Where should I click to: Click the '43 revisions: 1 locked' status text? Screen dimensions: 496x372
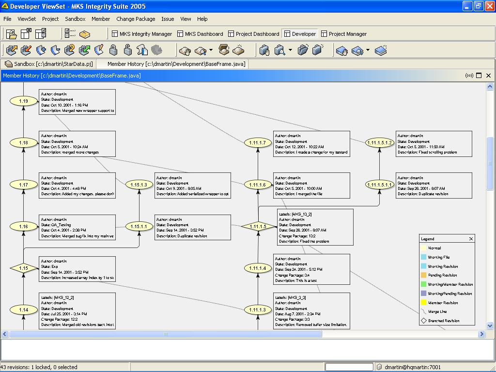(x=39, y=367)
